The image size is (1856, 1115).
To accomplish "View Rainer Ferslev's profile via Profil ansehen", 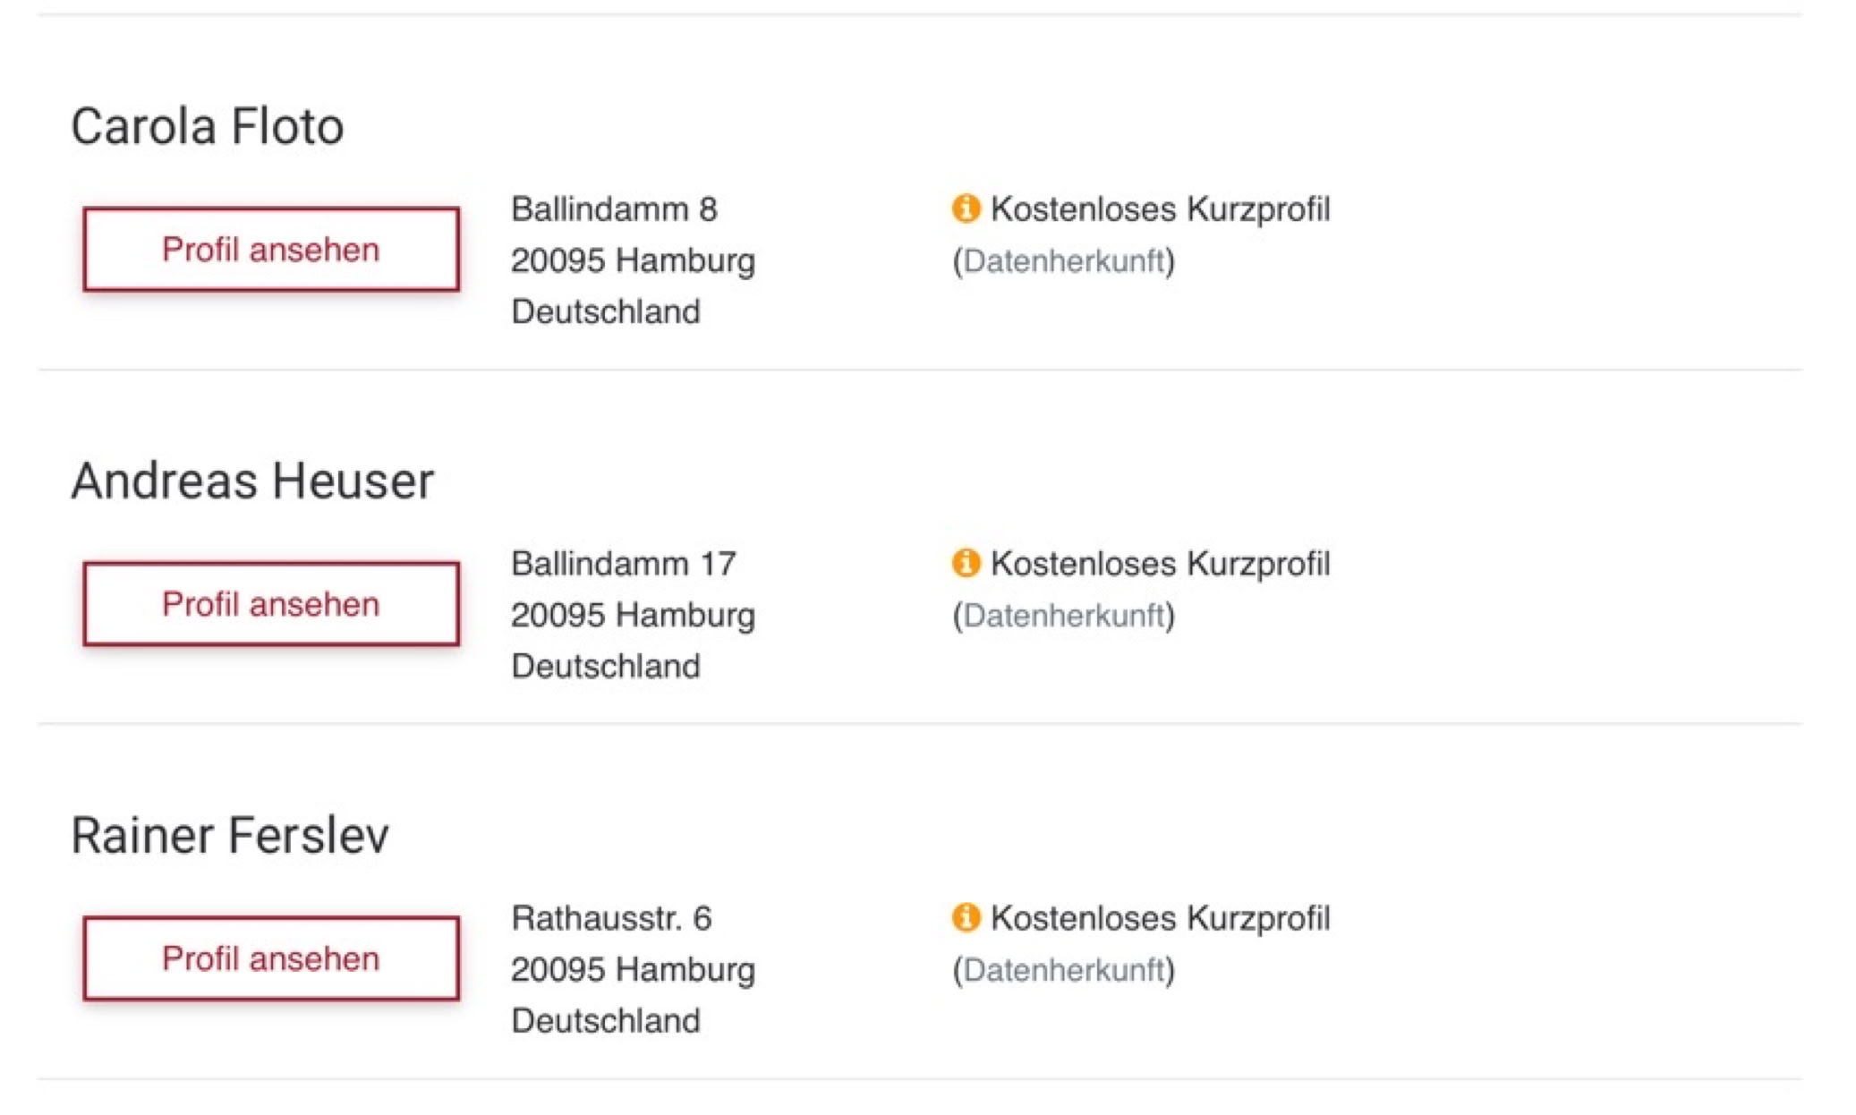I will tap(271, 958).
